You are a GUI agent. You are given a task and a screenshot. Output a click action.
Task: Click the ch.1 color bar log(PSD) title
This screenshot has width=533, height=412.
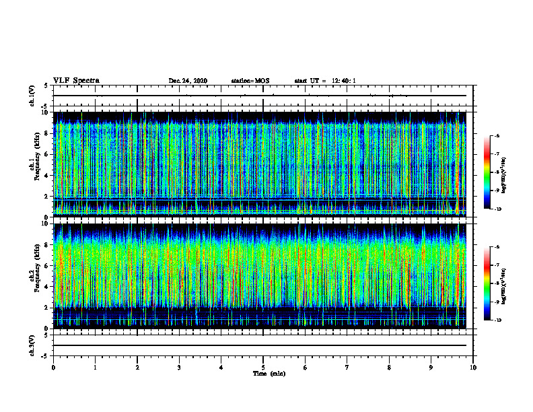(504, 176)
